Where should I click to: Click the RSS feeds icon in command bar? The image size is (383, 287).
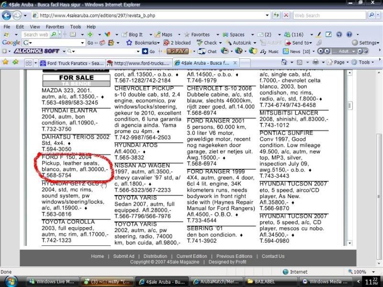pyautogui.click(x=300, y=63)
